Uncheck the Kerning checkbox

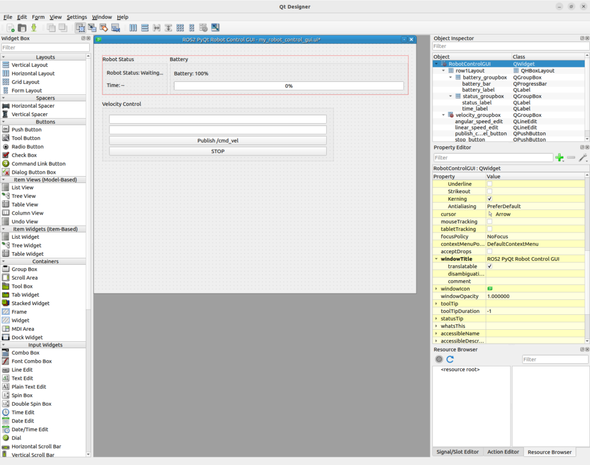(490, 199)
